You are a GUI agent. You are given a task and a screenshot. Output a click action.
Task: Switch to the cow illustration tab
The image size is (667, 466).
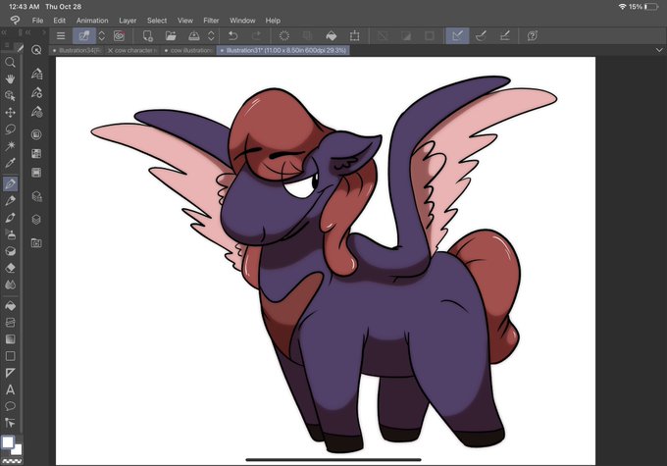coord(189,50)
